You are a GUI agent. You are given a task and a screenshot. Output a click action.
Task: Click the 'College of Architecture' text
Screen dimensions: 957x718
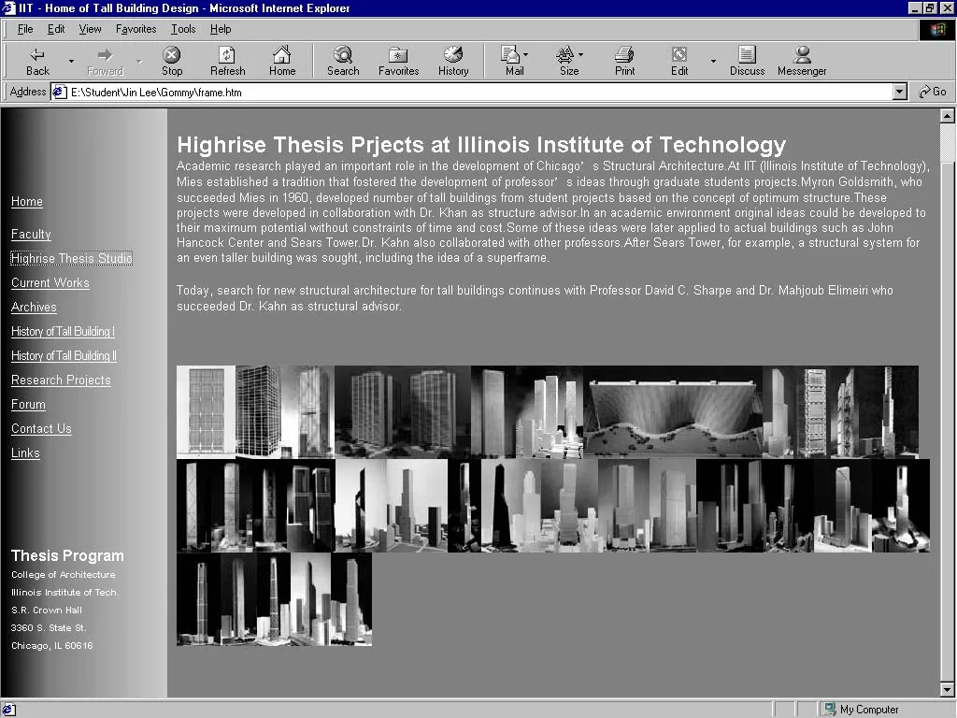(63, 575)
